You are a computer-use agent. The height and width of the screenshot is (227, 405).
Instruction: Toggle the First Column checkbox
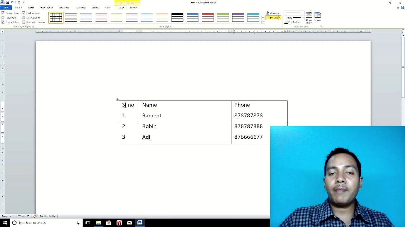pyautogui.click(x=24, y=13)
